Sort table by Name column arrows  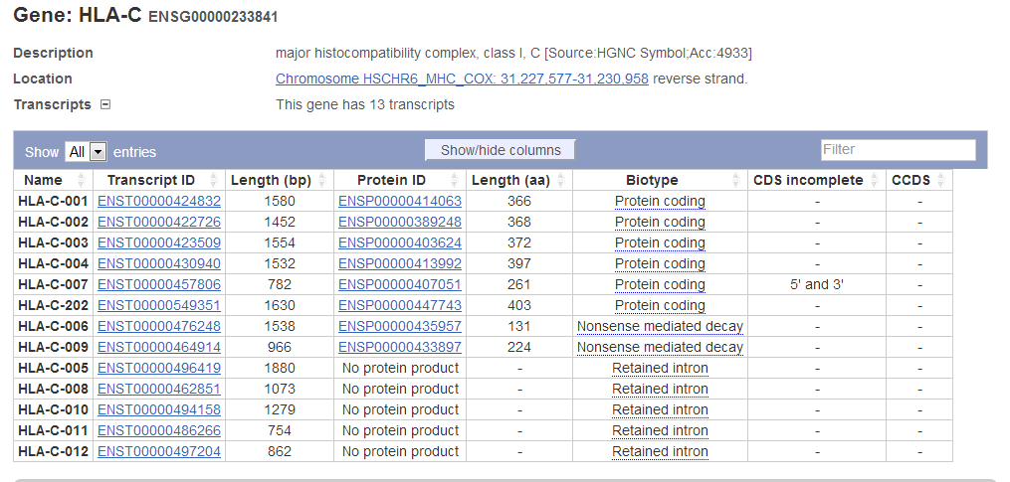[x=82, y=181]
